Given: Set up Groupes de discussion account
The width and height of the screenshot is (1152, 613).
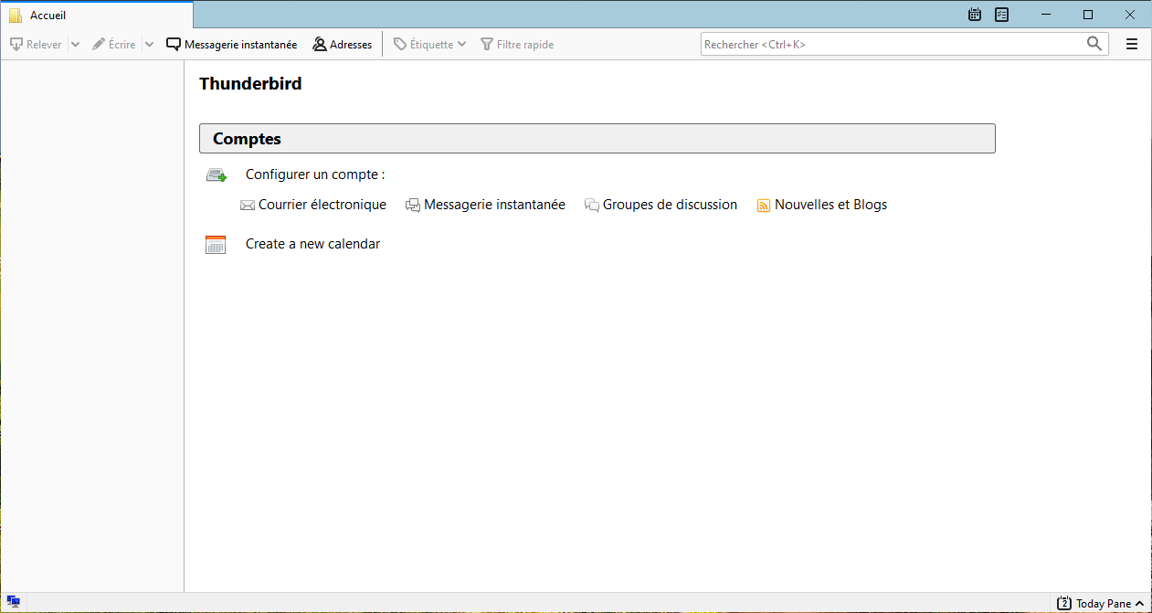Looking at the screenshot, I should point(661,205).
